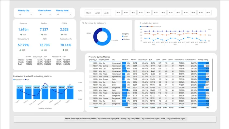Click the dark blue Business donut segment
The height and width of the screenshot is (129, 229).
96,35
